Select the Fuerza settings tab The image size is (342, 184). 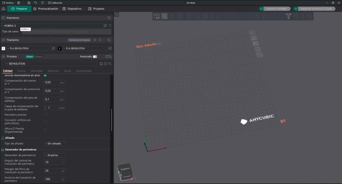pyautogui.click(x=21, y=71)
